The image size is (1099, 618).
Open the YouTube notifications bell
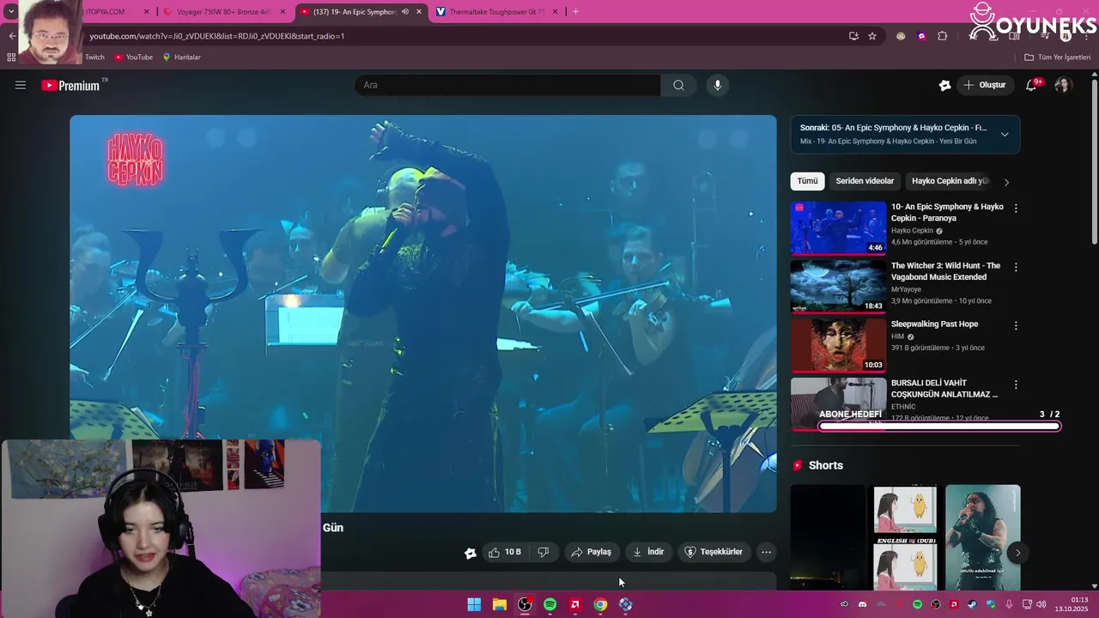pyautogui.click(x=1031, y=85)
